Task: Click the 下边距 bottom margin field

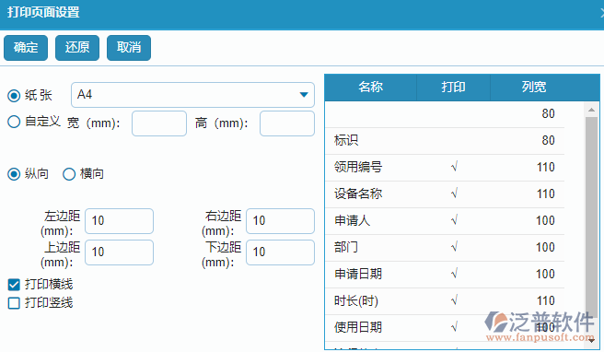Action: (x=280, y=252)
